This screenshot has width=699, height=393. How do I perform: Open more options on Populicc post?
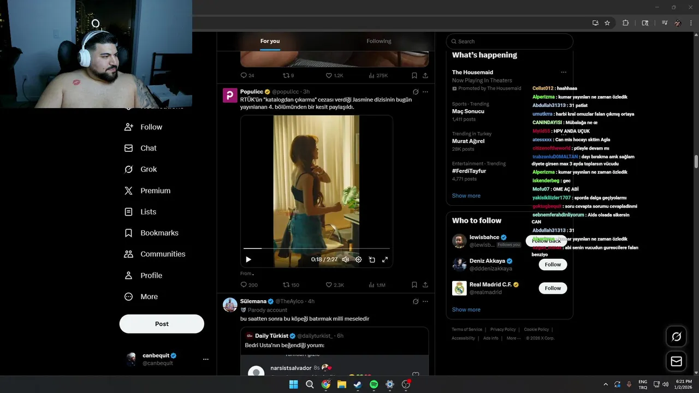click(x=425, y=92)
